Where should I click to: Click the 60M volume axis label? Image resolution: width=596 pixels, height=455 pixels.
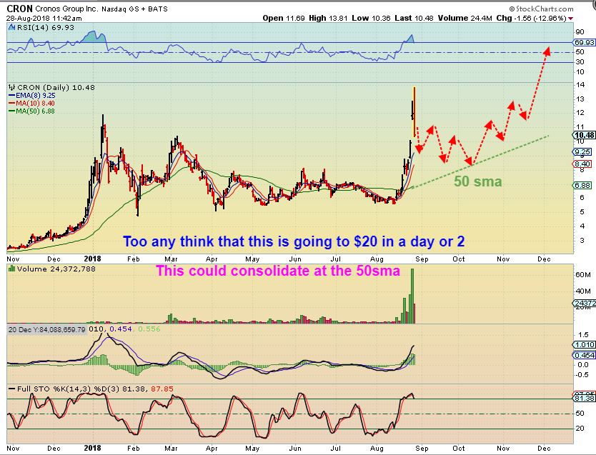(582, 274)
